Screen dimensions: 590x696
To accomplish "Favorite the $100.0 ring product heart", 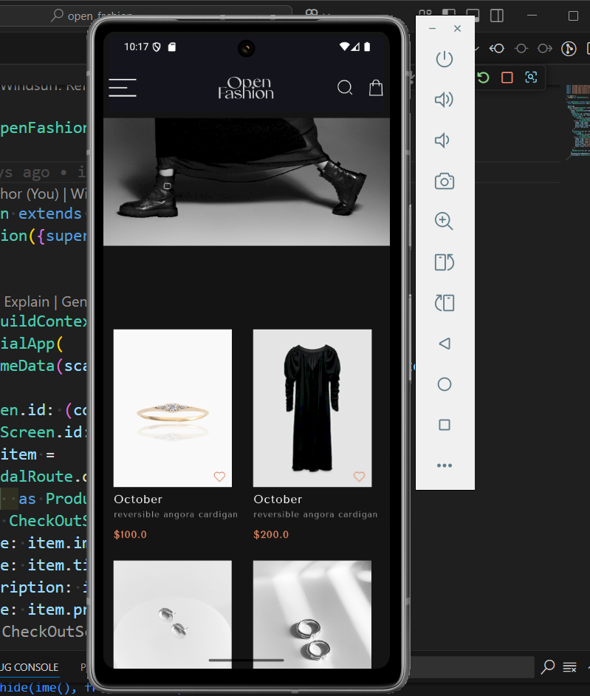I will 219,477.
